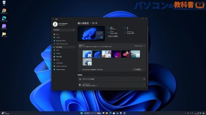Open ネットワークとインターネット settings page

click(x=64, y=44)
